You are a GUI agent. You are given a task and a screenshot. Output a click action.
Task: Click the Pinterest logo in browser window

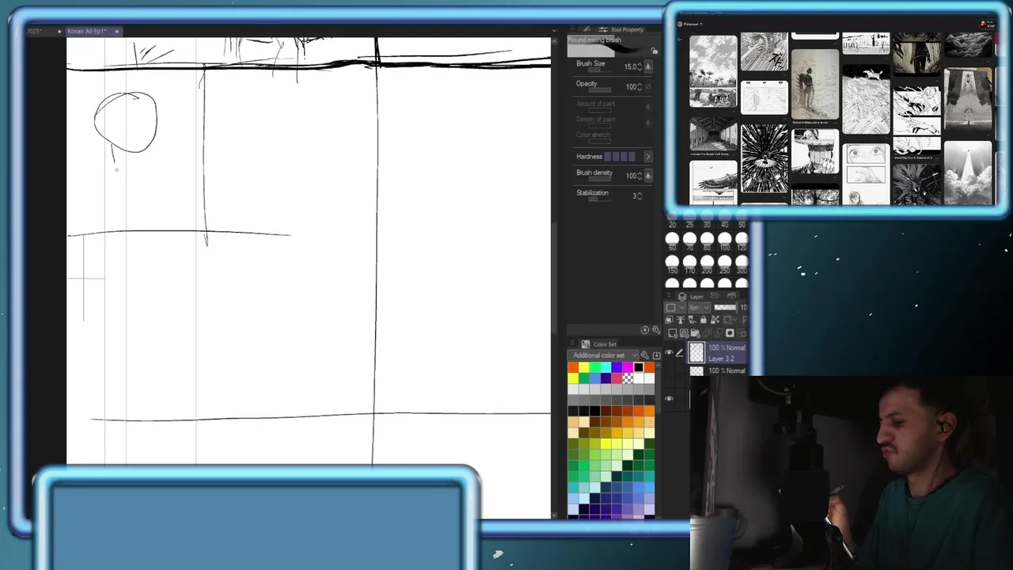pyautogui.click(x=680, y=25)
